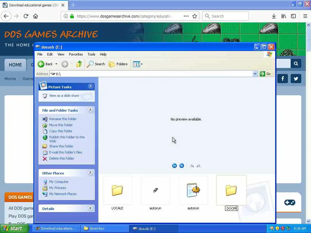Open My Computer from Other Places

pos(59,182)
